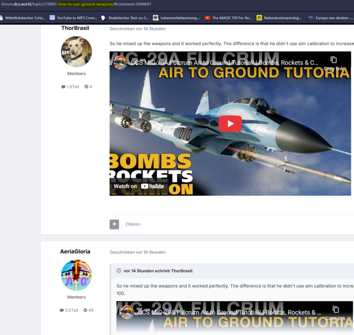Open Mittelfränkischer Schü... bookmark
354x335 pixels.
[22, 18]
